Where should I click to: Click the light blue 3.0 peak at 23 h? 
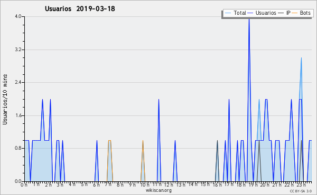(301, 58)
